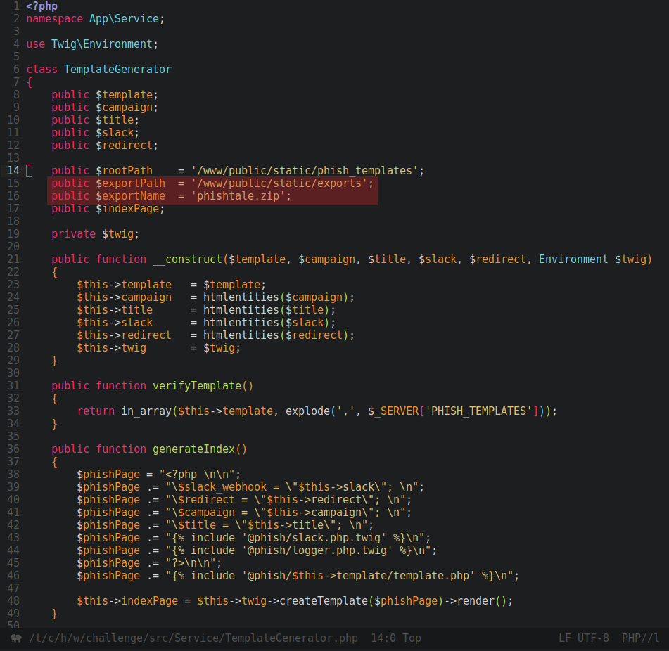Click the string '/www/public/static/phish_templates'

(x=305, y=171)
